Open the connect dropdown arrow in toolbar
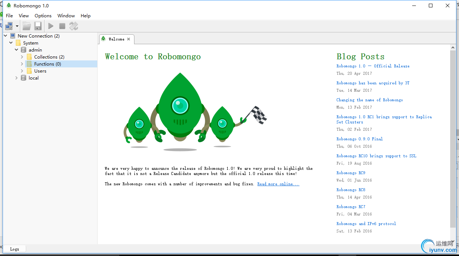This screenshot has width=459, height=256. tap(17, 26)
